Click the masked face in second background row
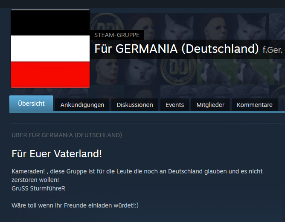The width and height of the screenshot is (285, 222). (x=107, y=70)
